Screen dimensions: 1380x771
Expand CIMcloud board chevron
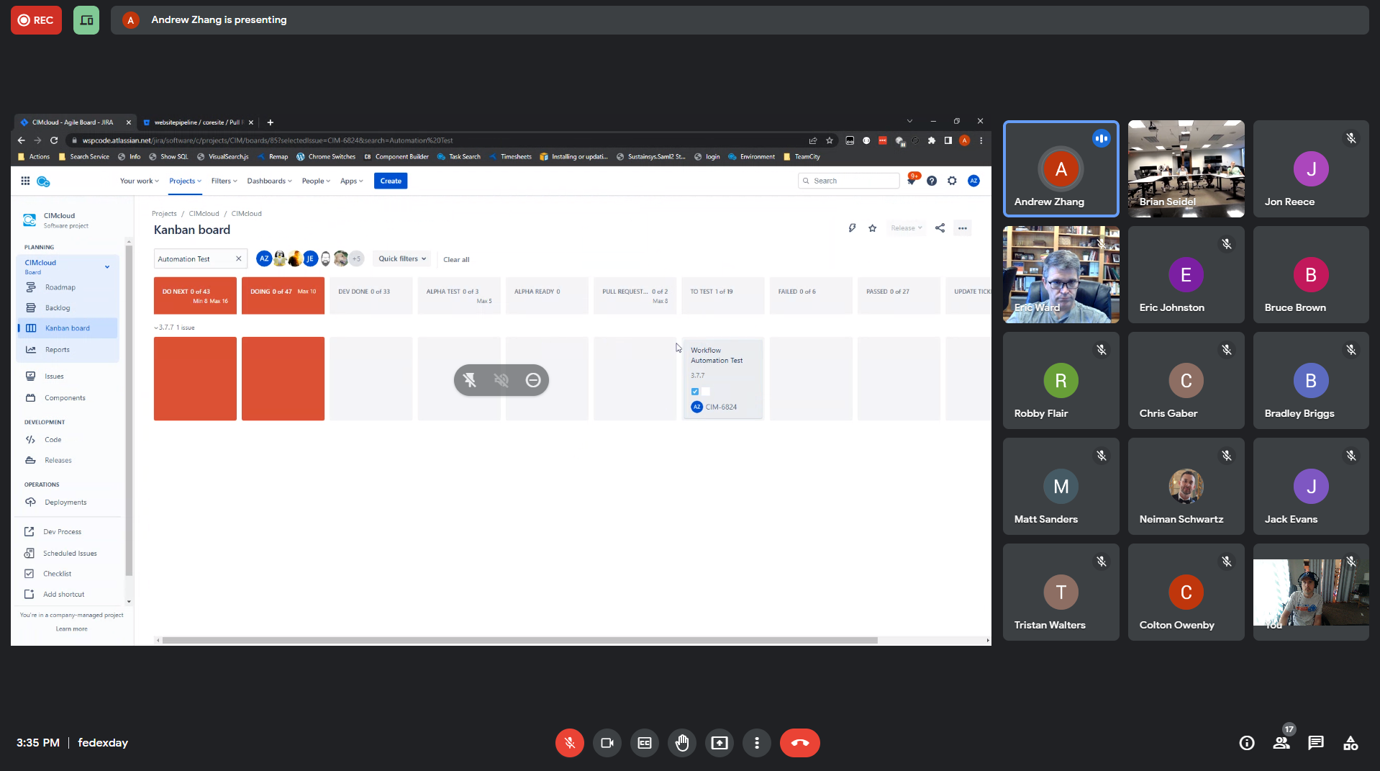107,267
